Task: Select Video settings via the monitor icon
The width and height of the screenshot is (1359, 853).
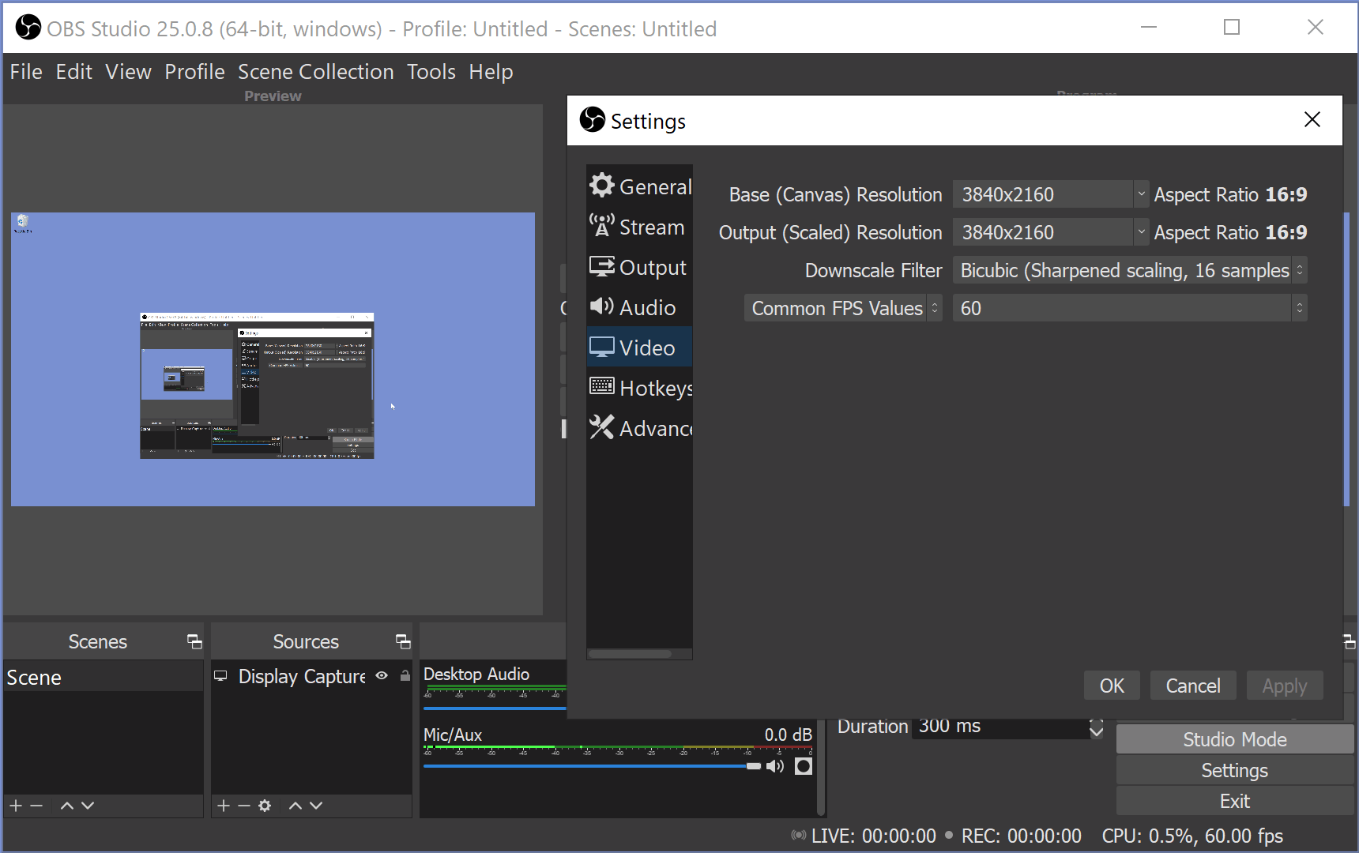Action: 601,347
